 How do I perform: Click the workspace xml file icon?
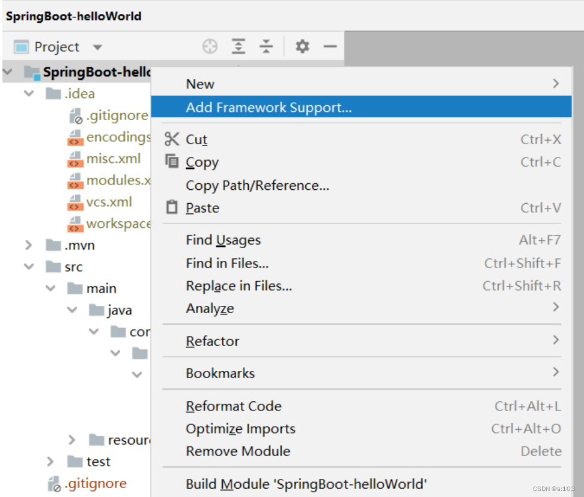(x=75, y=224)
